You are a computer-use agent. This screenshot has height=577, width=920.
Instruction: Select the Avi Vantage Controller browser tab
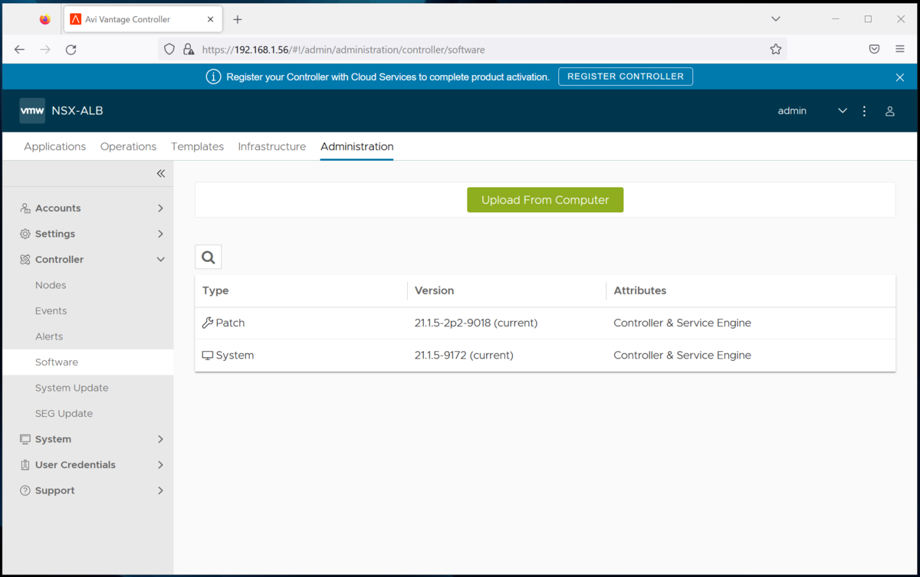[143, 19]
